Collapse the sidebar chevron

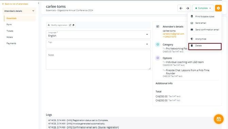pyautogui.click(x=38, y=3)
